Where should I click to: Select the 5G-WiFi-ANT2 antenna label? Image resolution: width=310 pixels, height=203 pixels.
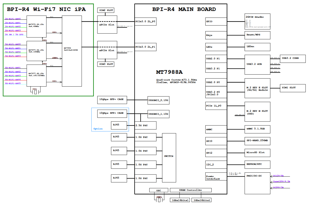pos(13,52)
